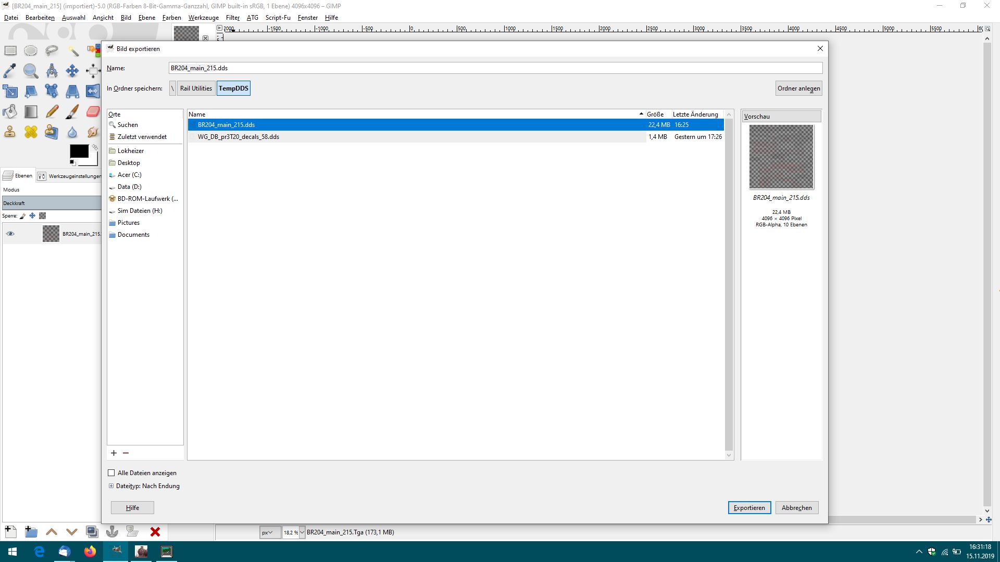Expand 'Dateityp: Nach Endung' section

[111, 486]
